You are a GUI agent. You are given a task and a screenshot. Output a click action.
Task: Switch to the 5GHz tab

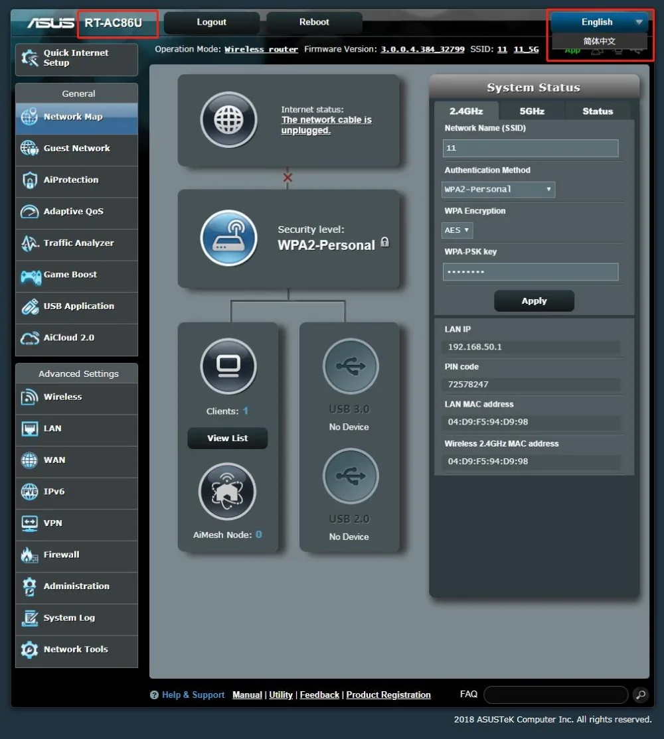coord(532,111)
